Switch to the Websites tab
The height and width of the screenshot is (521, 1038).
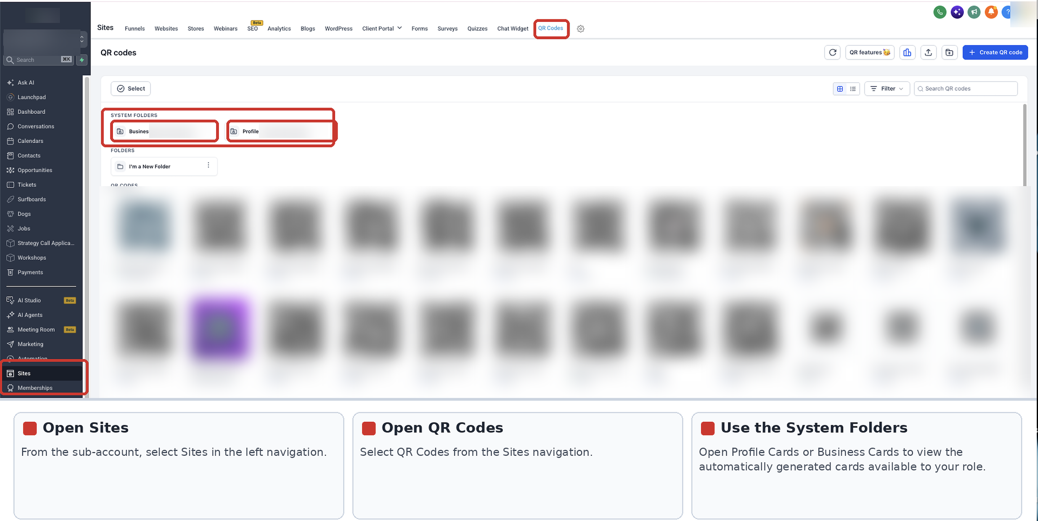pyautogui.click(x=166, y=28)
